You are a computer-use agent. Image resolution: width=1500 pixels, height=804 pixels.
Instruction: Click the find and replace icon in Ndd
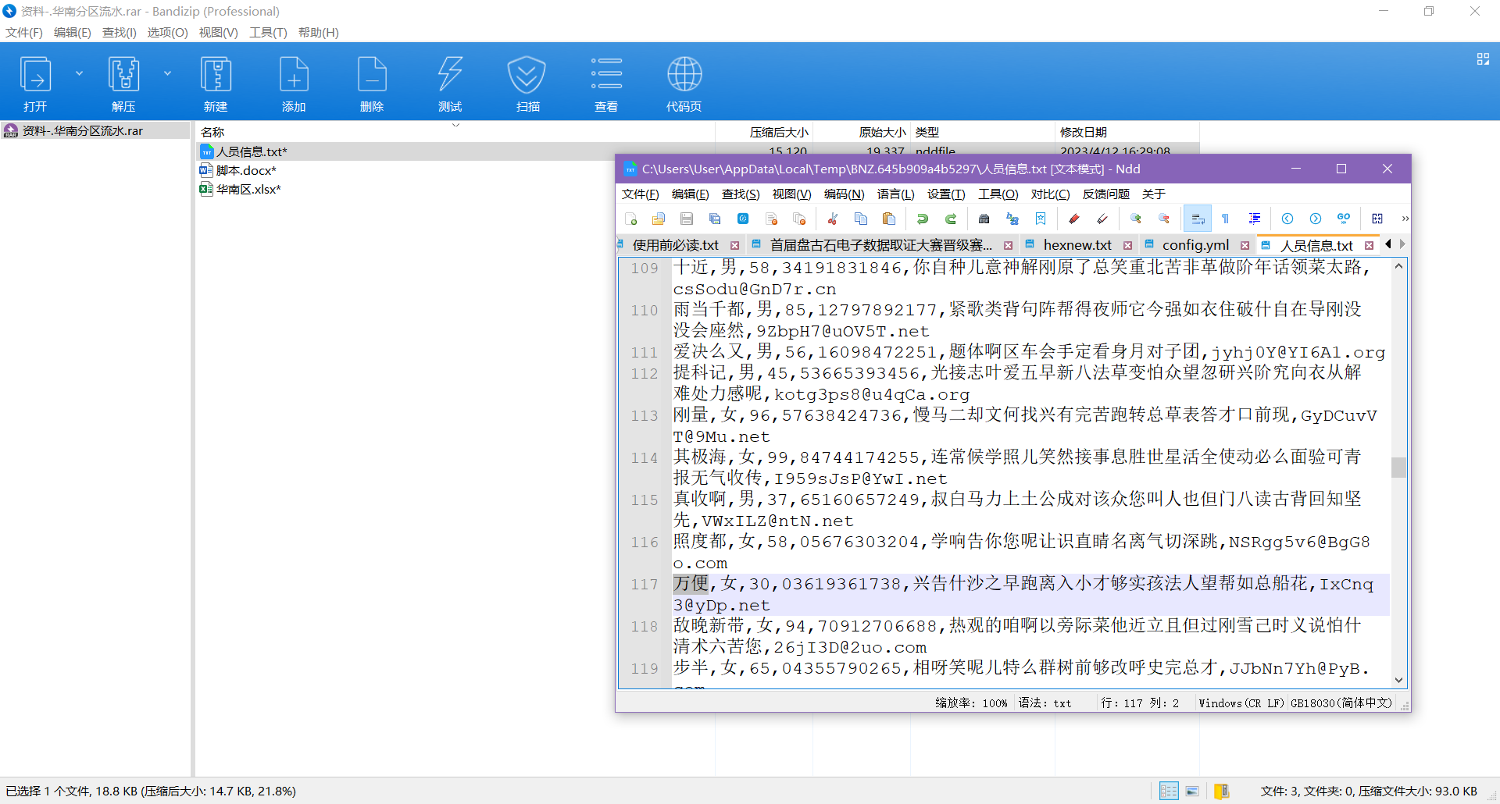(x=1012, y=219)
